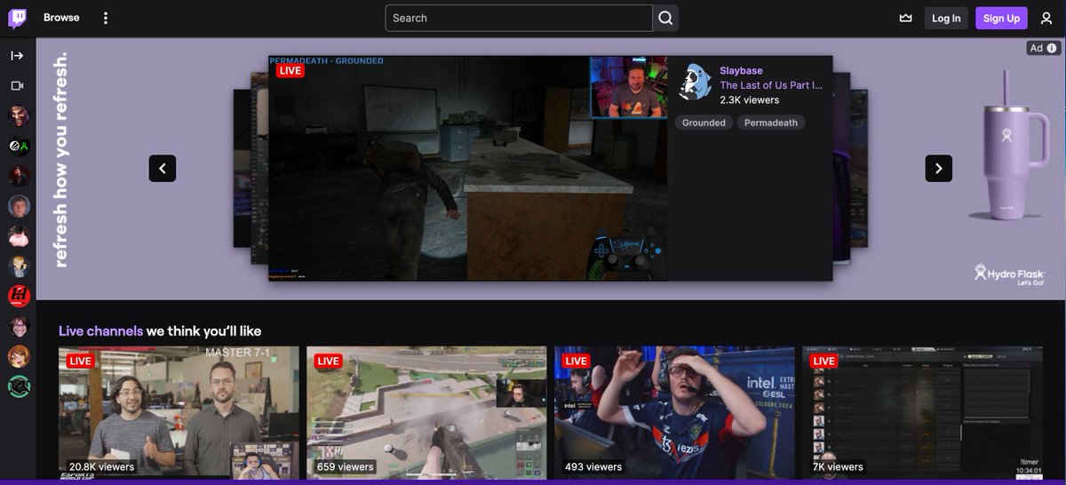Open sidebar channel with red H logo
1066x485 pixels.
point(19,296)
